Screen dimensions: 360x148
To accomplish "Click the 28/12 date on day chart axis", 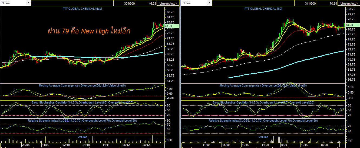I will click(146, 145).
